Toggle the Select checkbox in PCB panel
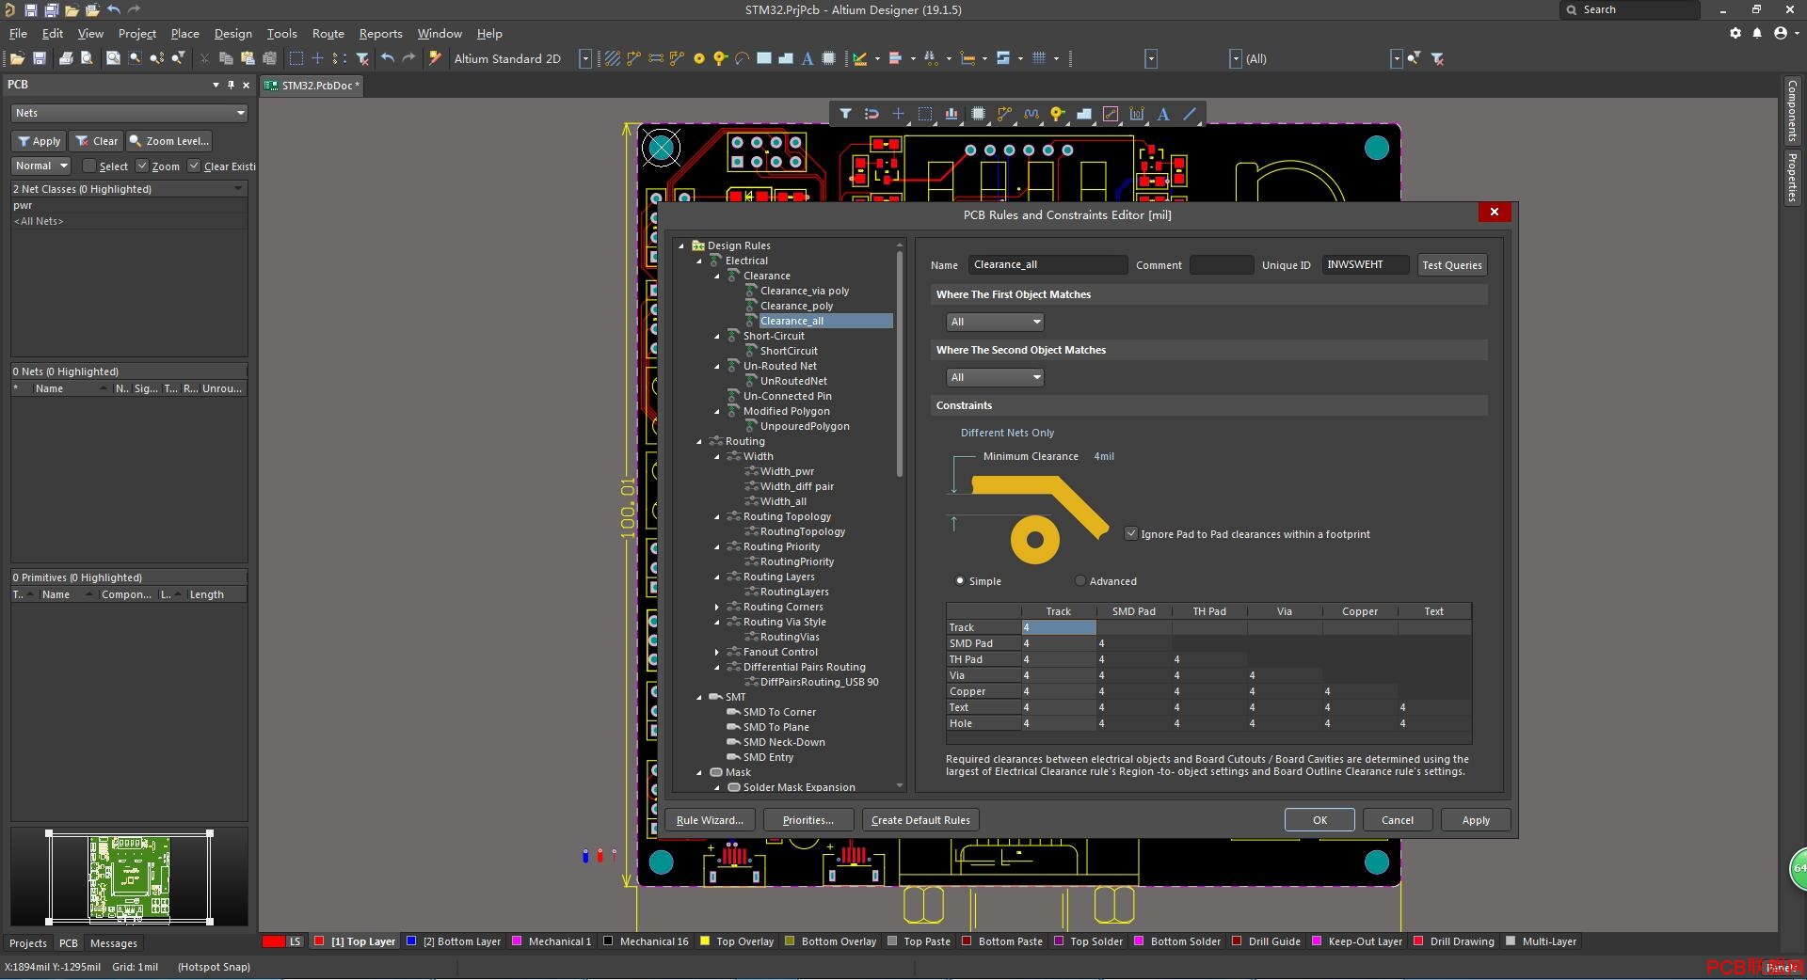 89,166
